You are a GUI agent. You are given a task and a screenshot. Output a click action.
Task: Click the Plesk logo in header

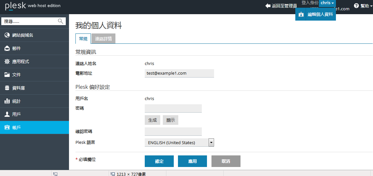[x=15, y=5]
